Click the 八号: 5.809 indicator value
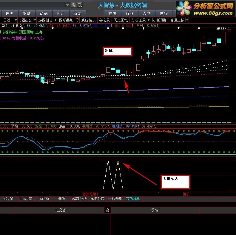Image resolution: width=236 pixels, height=235 pixels. [x=147, y=26]
